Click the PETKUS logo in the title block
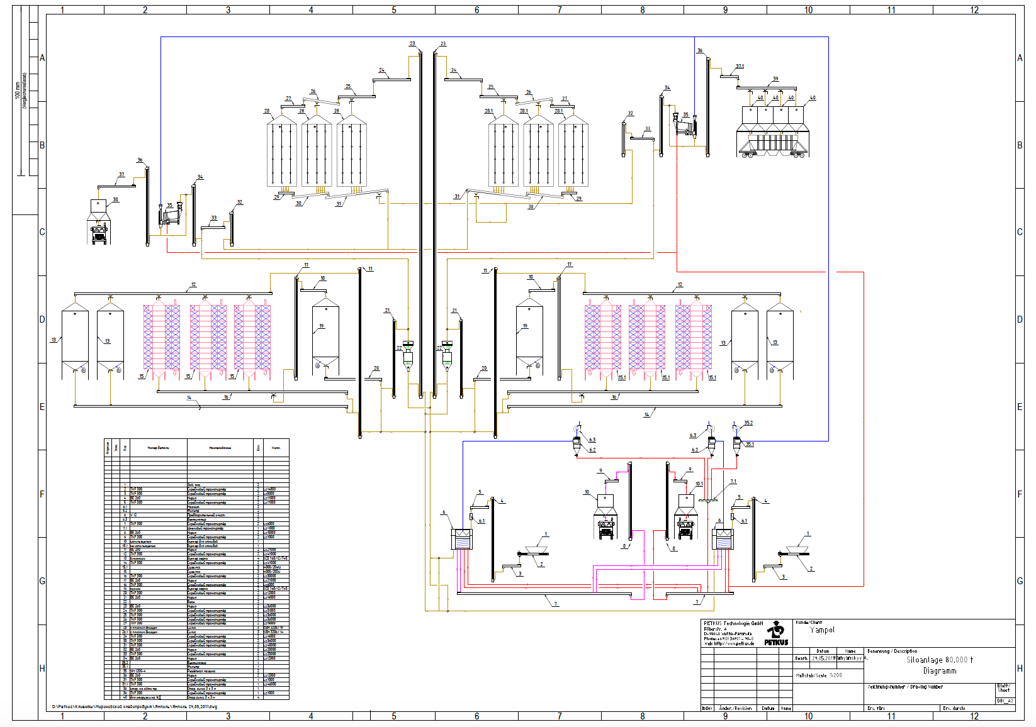Image resolution: width=1036 pixels, height=727 pixels. pyautogui.click(x=776, y=633)
